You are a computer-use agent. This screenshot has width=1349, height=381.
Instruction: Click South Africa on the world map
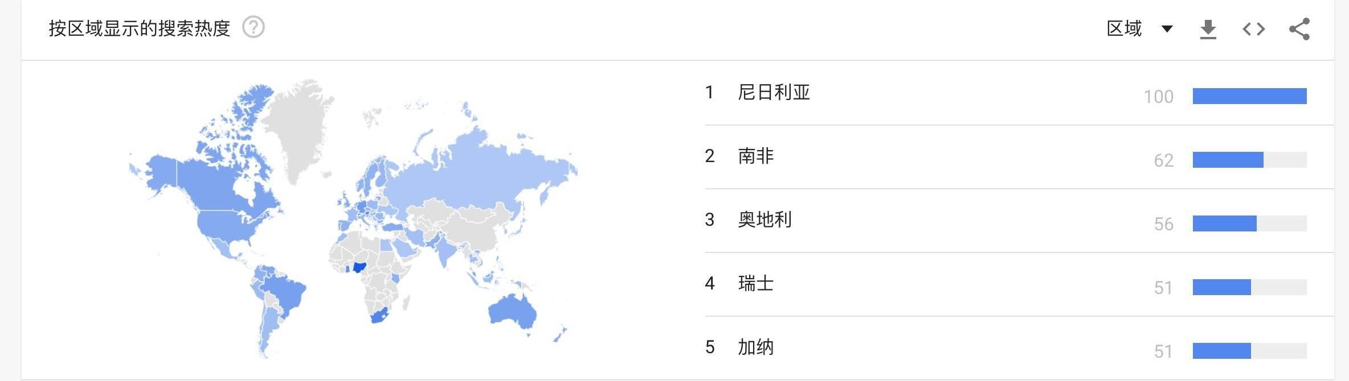[379, 315]
